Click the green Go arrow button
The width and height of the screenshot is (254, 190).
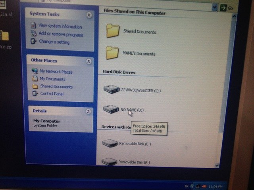(224, 8)
